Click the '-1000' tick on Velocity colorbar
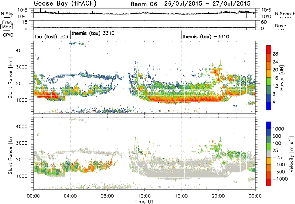This screenshot has width=295, height=204. (x=280, y=179)
